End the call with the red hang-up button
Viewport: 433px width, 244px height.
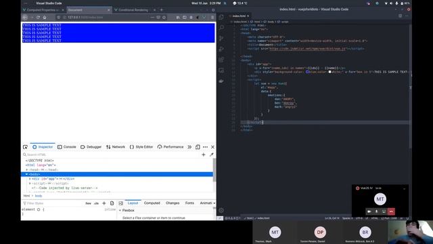coord(391,211)
